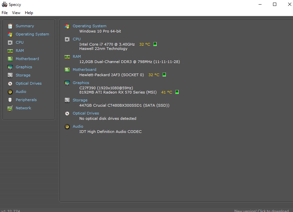Maximize the Speccy window
The image size is (293, 212).
(275, 4)
